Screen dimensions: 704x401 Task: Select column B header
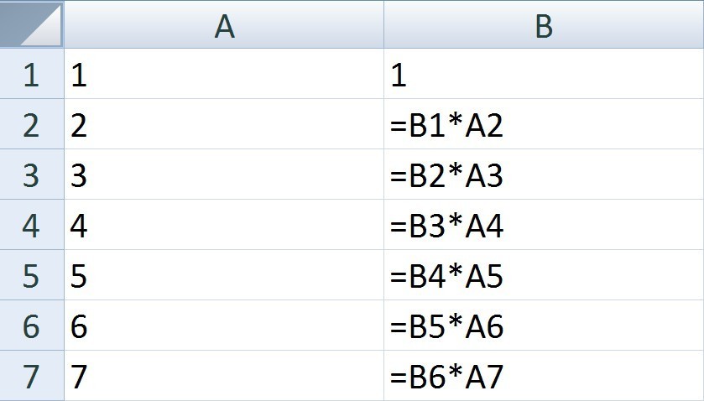(544, 24)
